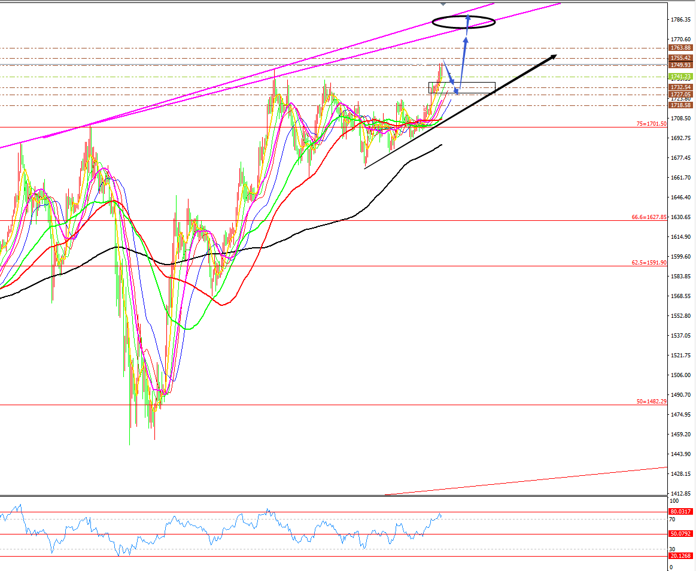Click the 1661.70 price scale value

click(680, 178)
